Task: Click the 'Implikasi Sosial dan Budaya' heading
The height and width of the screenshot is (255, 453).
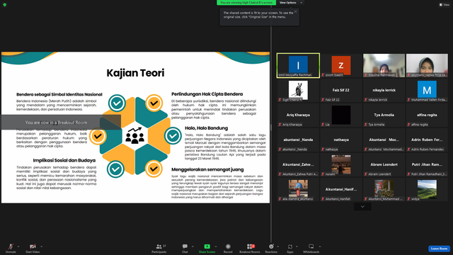Action: (x=64, y=160)
